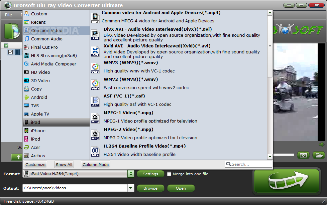Choose the Android robot icon

(x=26, y=97)
